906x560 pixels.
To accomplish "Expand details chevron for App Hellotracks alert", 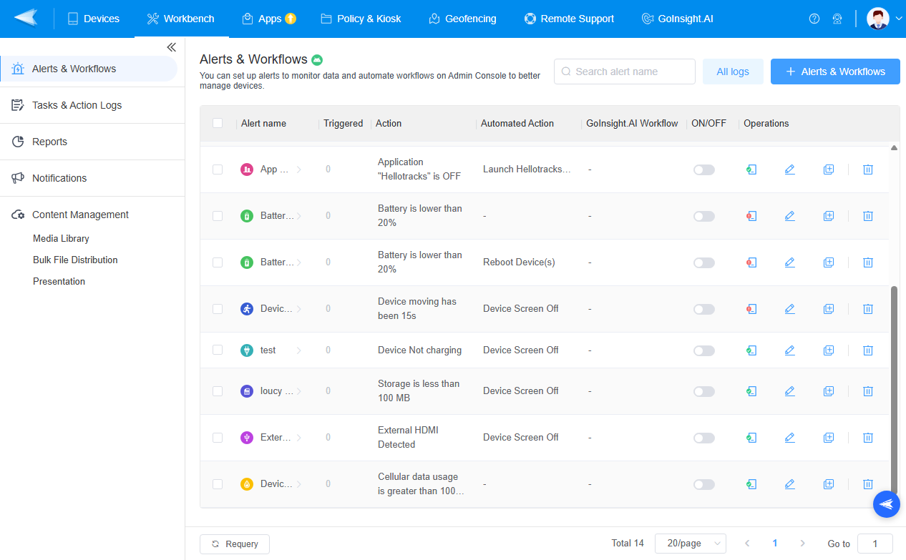I will click(299, 170).
